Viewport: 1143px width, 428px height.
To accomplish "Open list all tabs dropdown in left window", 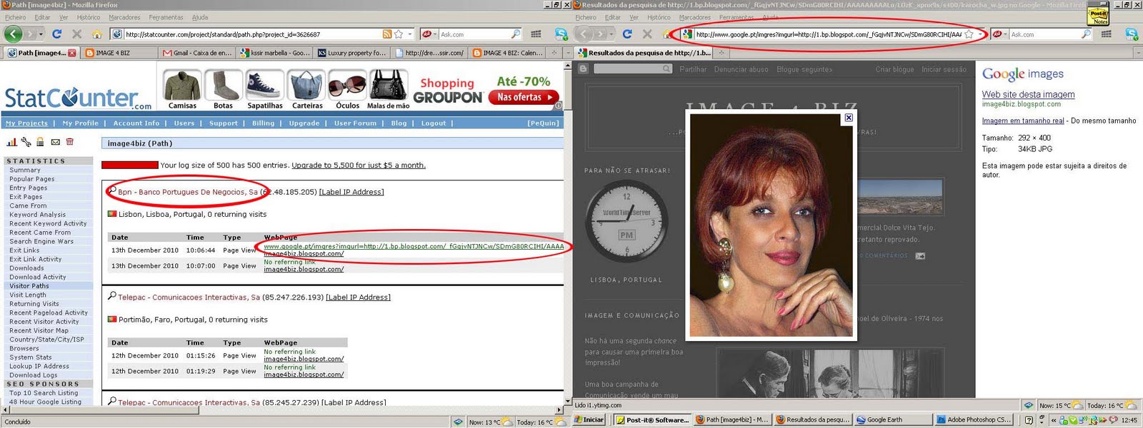I will click(x=567, y=53).
